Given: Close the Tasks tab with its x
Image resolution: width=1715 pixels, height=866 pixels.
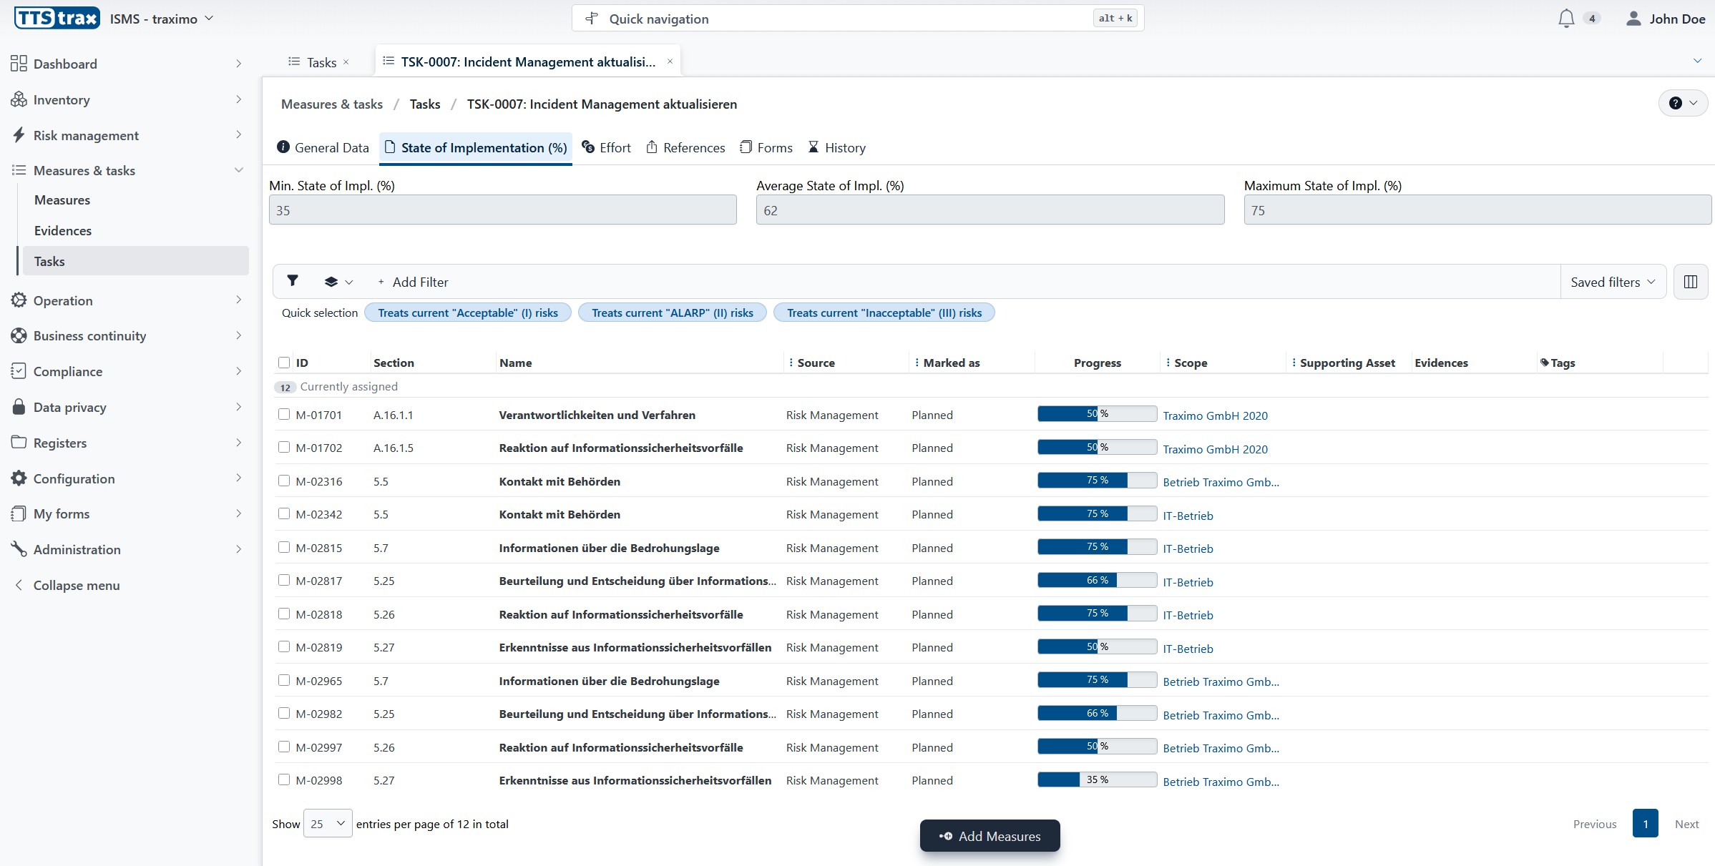Looking at the screenshot, I should 346,62.
